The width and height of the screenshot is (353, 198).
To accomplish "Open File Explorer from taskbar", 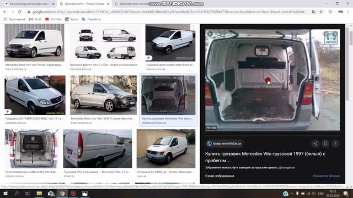I will [x=39, y=193].
